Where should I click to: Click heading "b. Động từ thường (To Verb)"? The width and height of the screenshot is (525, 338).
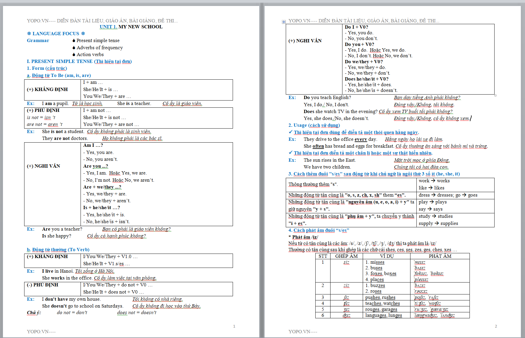58,250
